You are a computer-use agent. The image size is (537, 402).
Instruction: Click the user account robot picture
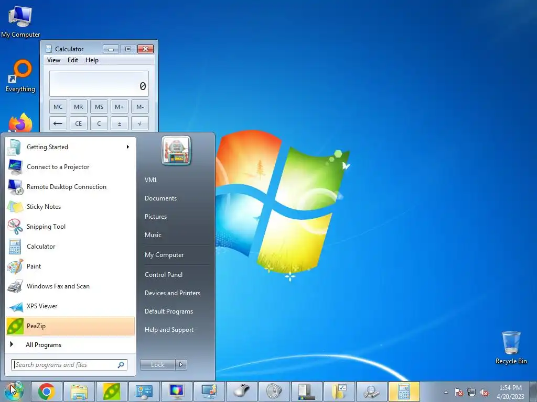pos(176,150)
